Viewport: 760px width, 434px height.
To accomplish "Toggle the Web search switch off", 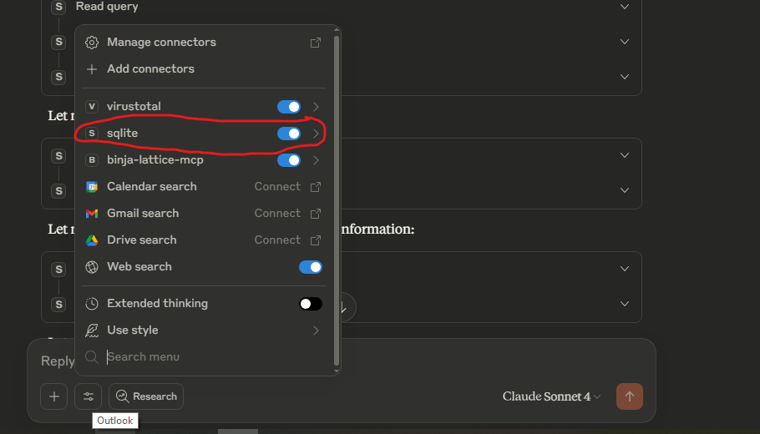I will [310, 267].
